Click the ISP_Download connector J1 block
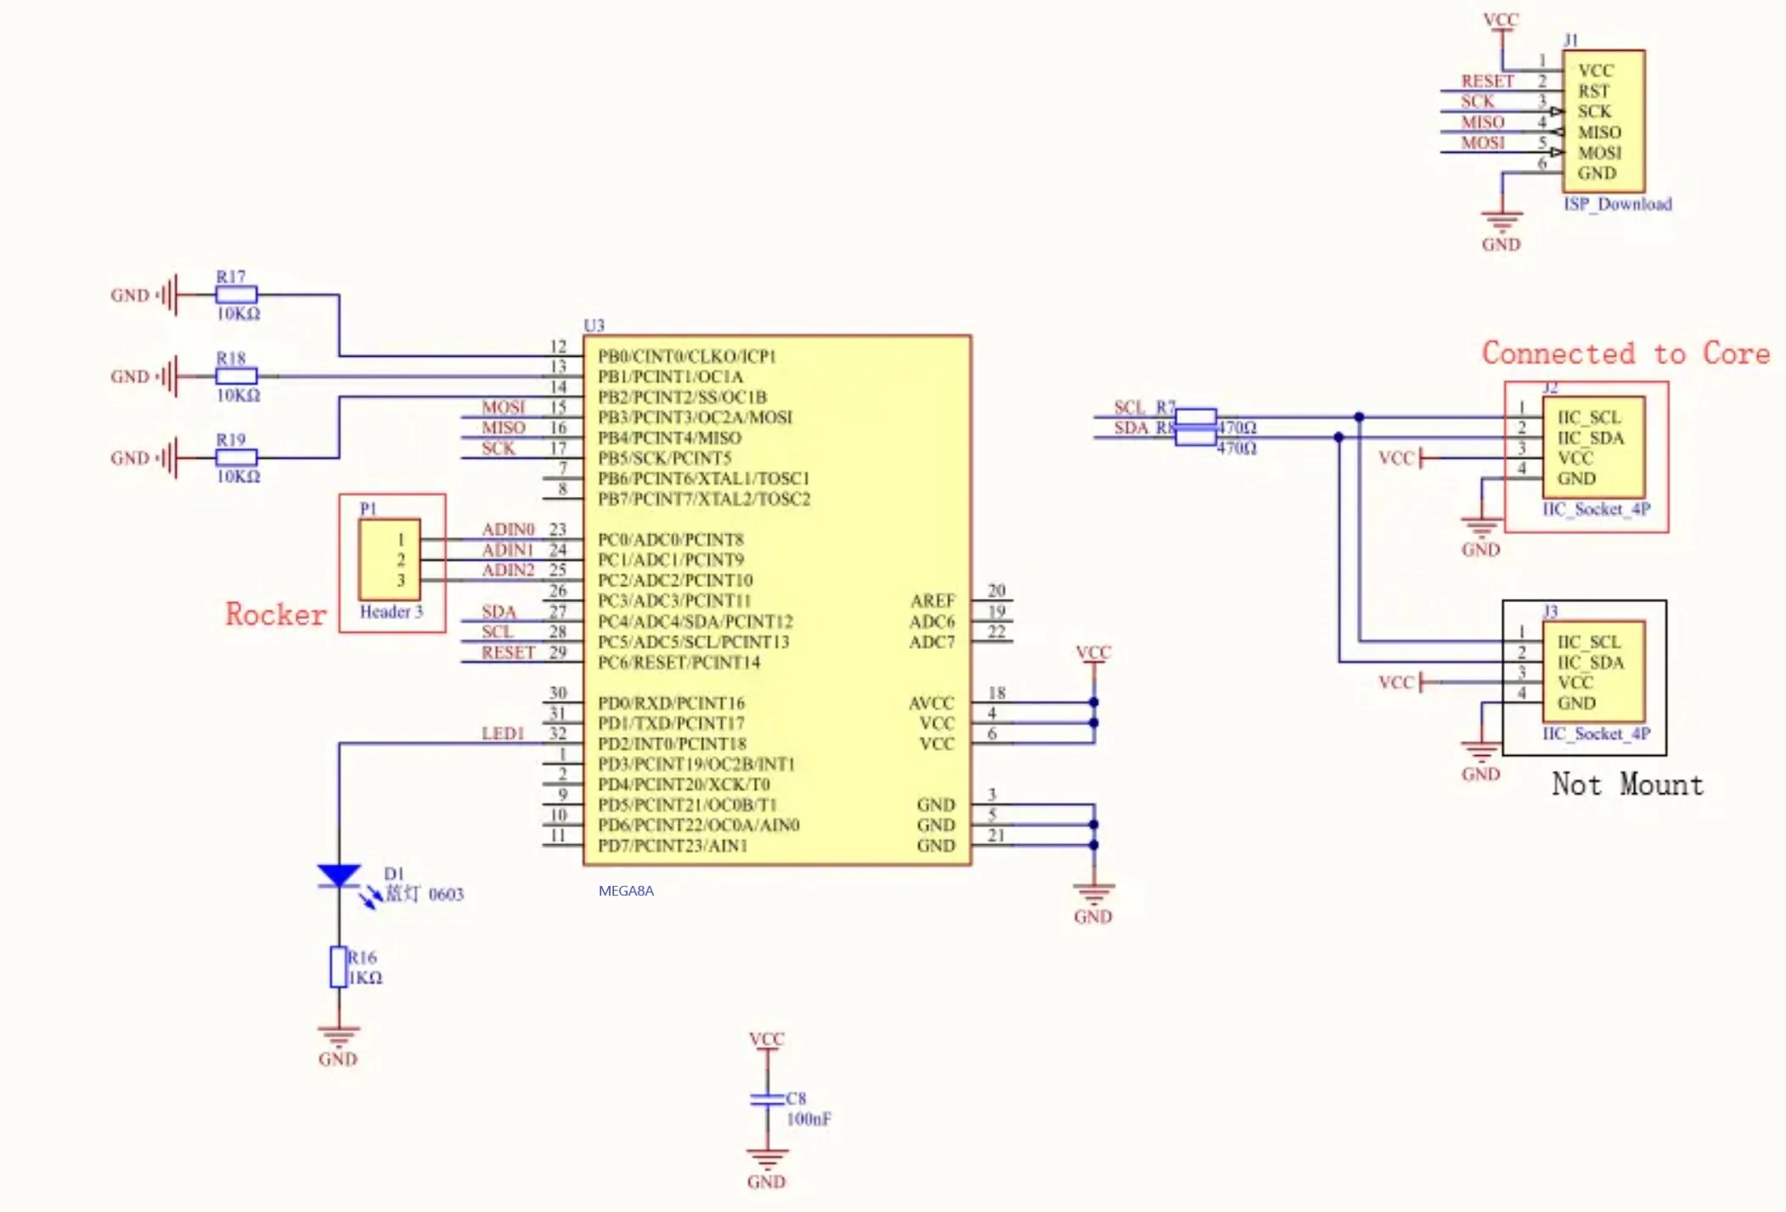Screen dimensions: 1786x1212 coord(1603,121)
